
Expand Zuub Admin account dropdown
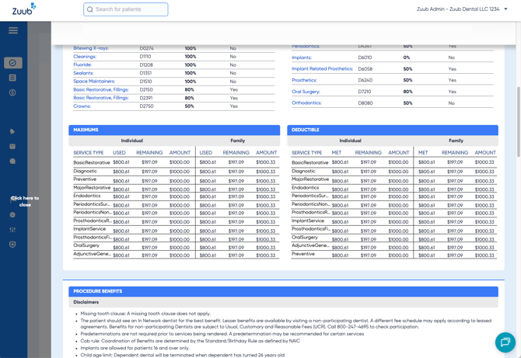click(x=462, y=9)
